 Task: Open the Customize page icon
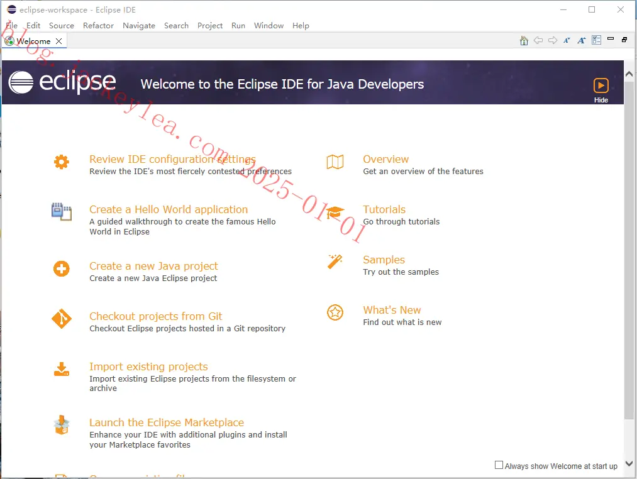point(596,40)
